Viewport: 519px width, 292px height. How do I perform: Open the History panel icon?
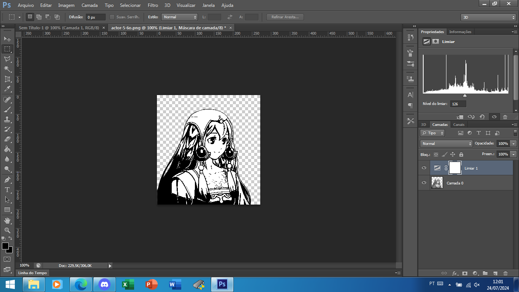pyautogui.click(x=410, y=37)
